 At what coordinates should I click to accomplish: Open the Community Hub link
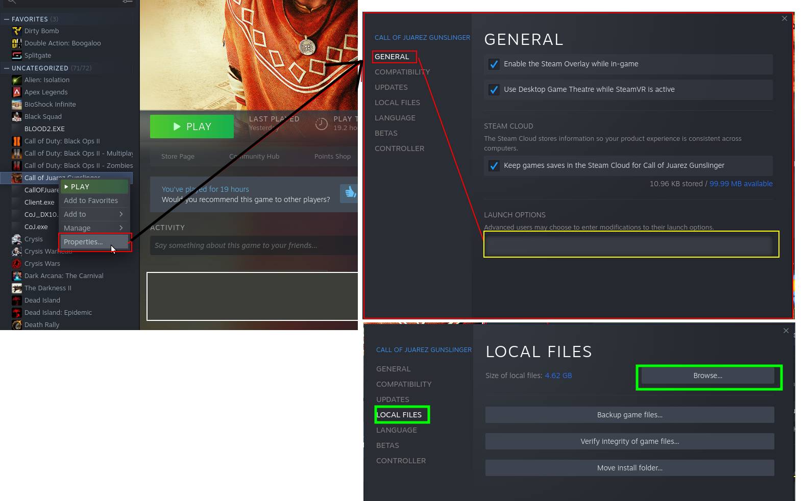click(254, 157)
